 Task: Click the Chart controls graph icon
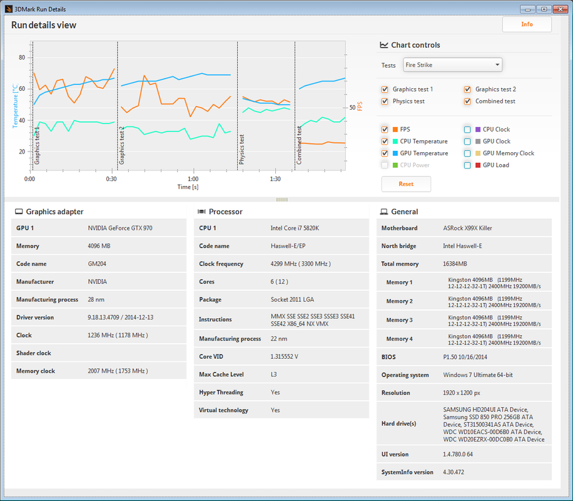click(383, 45)
